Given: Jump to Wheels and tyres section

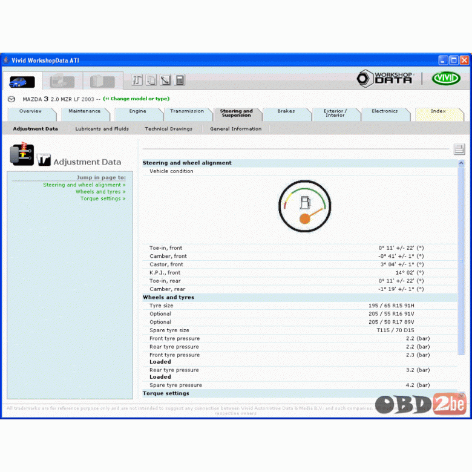Looking at the screenshot, I should point(100,192).
